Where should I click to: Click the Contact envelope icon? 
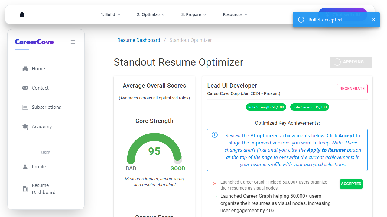(25, 88)
